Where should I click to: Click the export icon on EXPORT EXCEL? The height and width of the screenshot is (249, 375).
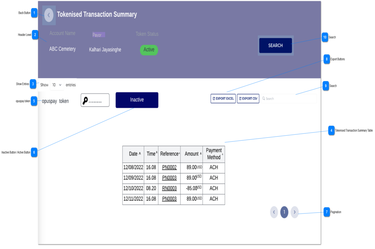point(214,99)
